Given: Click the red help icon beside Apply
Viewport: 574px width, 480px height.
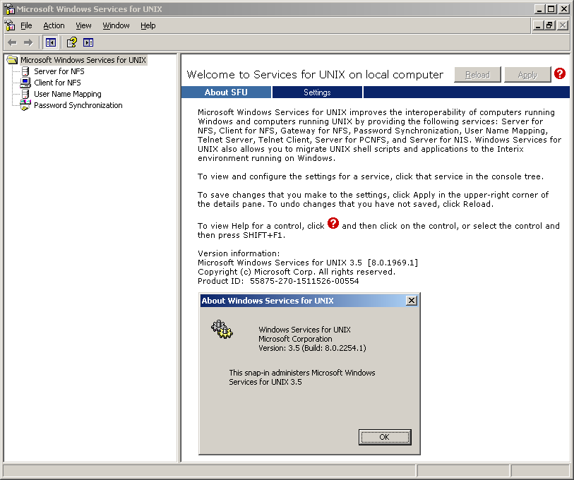Looking at the screenshot, I should [560, 73].
